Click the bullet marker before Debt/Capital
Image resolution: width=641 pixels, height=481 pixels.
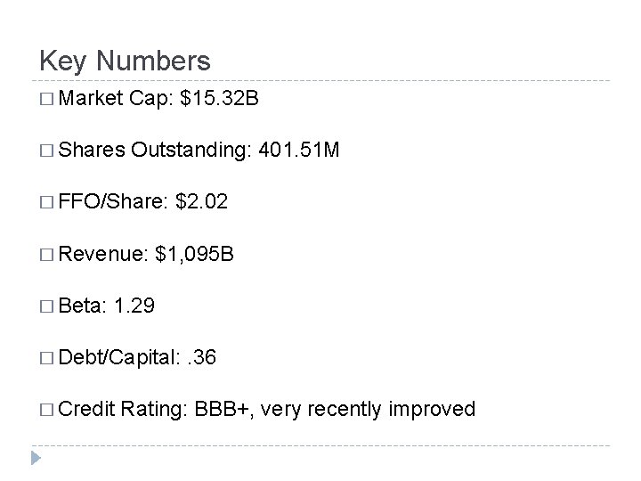pos(46,357)
